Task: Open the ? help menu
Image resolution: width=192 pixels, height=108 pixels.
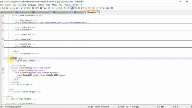Action: pos(81,5)
